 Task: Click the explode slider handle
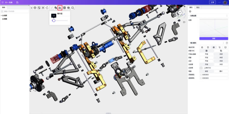[54, 21]
